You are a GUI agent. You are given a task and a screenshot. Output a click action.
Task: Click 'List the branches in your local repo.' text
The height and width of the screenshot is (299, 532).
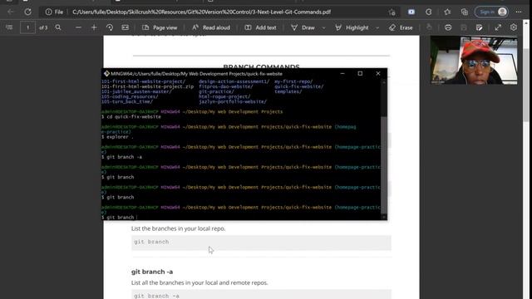click(178, 228)
